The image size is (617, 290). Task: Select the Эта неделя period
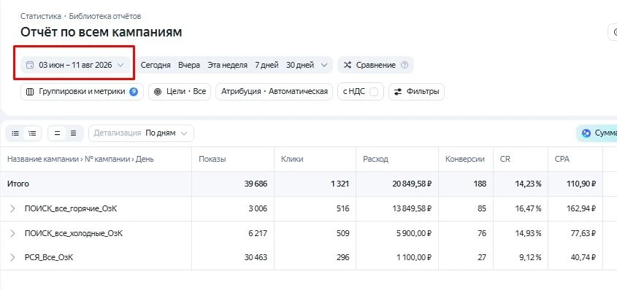[x=227, y=65]
